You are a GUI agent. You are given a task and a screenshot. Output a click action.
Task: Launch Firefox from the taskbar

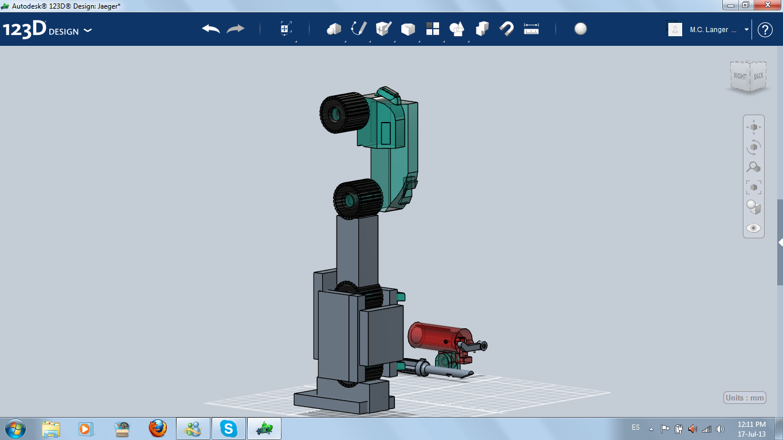click(158, 429)
